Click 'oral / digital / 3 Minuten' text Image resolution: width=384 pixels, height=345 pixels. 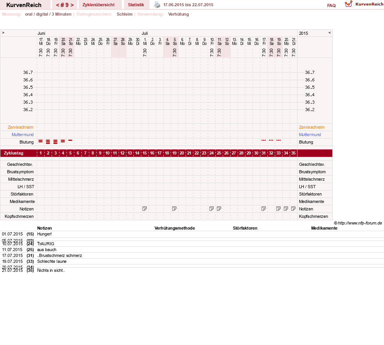click(48, 14)
